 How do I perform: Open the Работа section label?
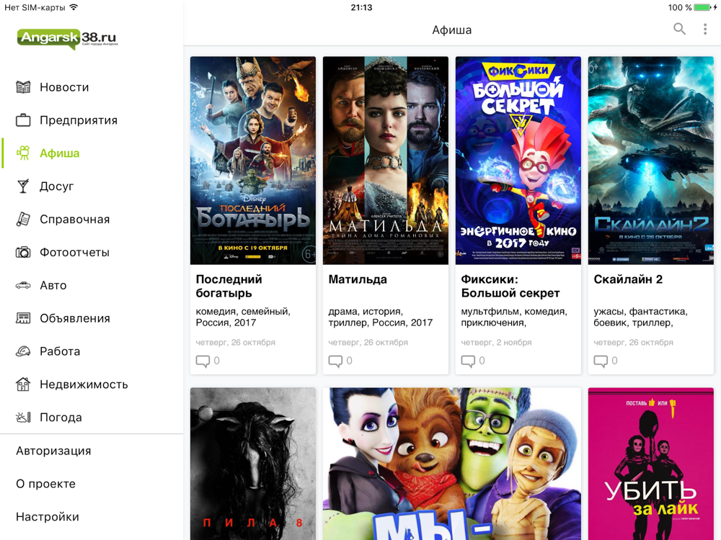[x=60, y=352]
